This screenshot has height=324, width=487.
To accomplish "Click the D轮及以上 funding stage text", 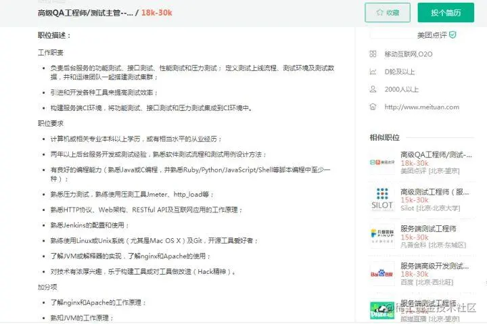I will coord(400,72).
